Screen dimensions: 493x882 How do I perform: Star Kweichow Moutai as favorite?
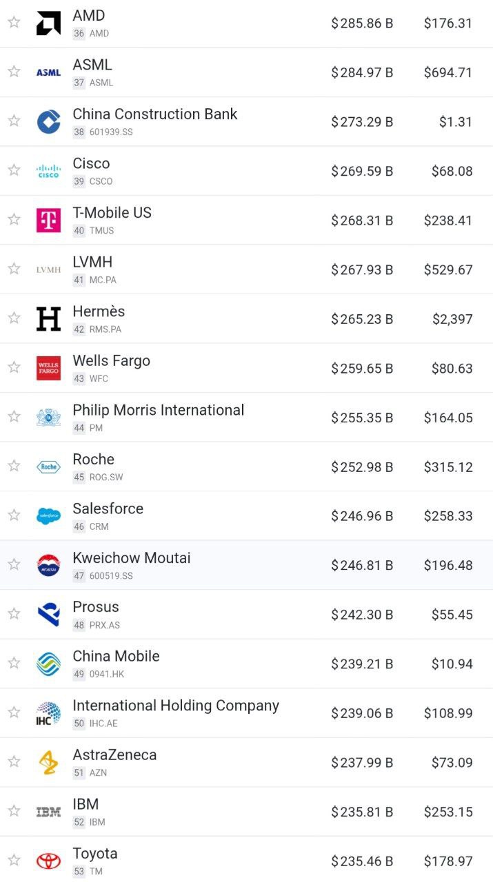14,564
